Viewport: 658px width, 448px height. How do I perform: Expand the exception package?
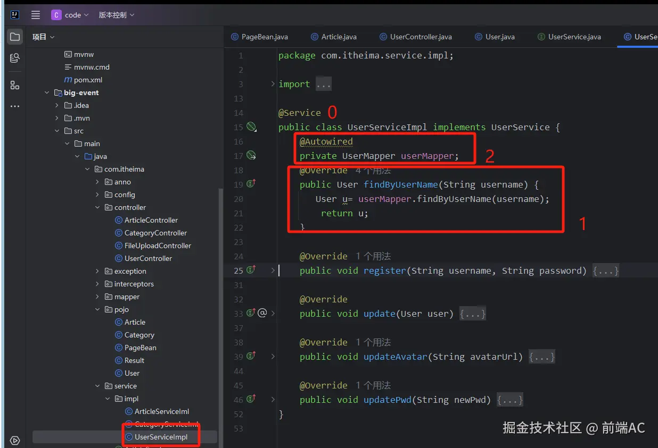(x=97, y=271)
